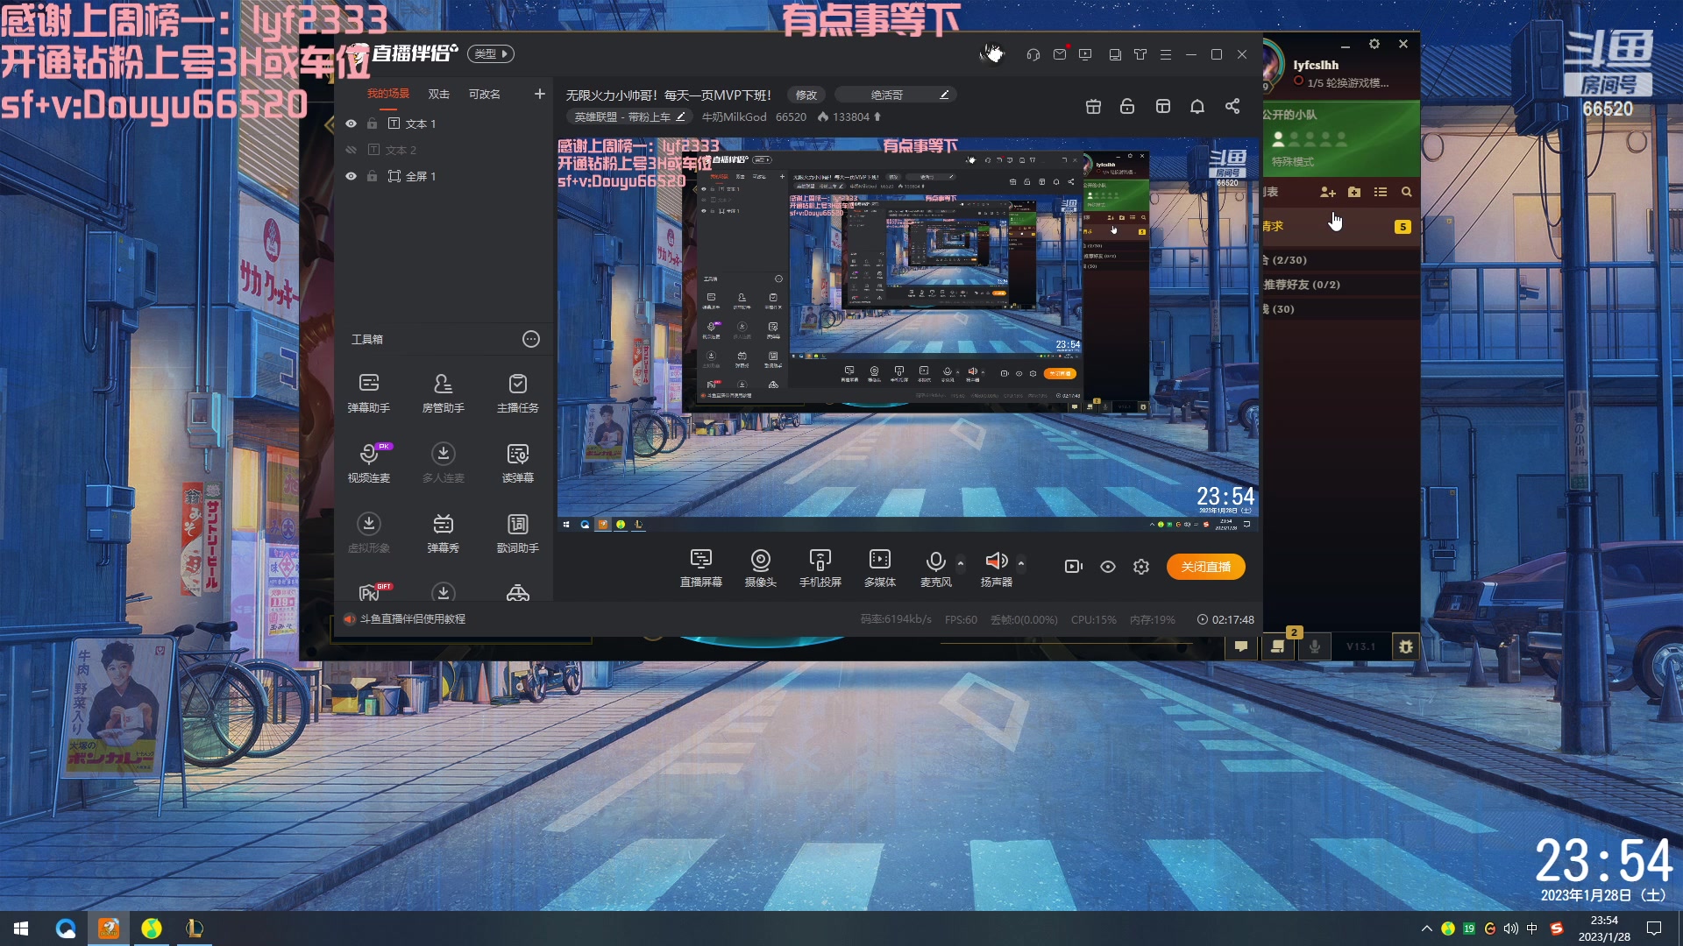This screenshot has width=1683, height=946.
Task: Open the gift box icon above preview
Action: 1093,106
